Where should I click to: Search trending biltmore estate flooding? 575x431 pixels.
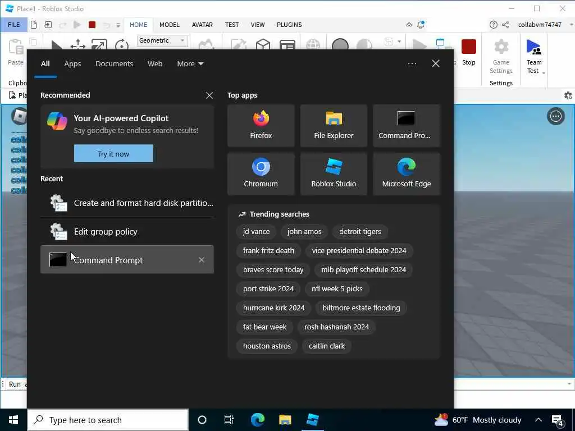(x=361, y=308)
